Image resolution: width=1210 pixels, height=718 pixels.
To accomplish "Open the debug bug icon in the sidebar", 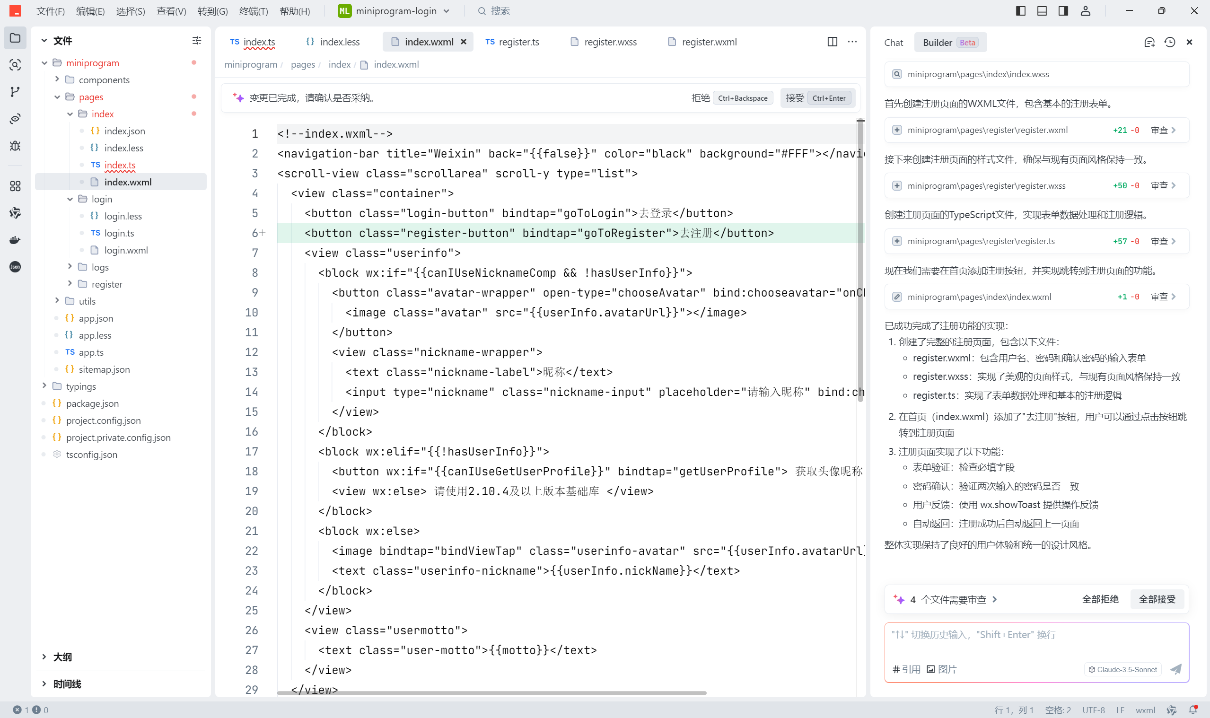I will tap(15, 146).
